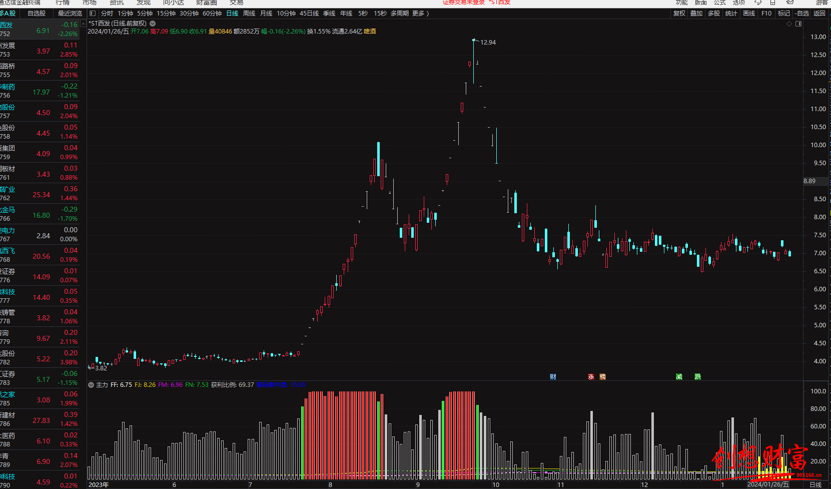Switch to 周线 weekly chart

[249, 14]
